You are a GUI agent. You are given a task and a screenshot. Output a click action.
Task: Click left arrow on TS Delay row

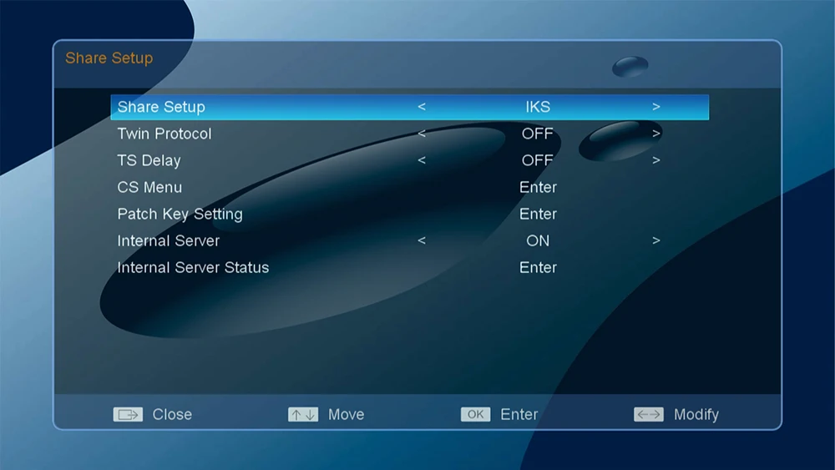pyautogui.click(x=422, y=160)
